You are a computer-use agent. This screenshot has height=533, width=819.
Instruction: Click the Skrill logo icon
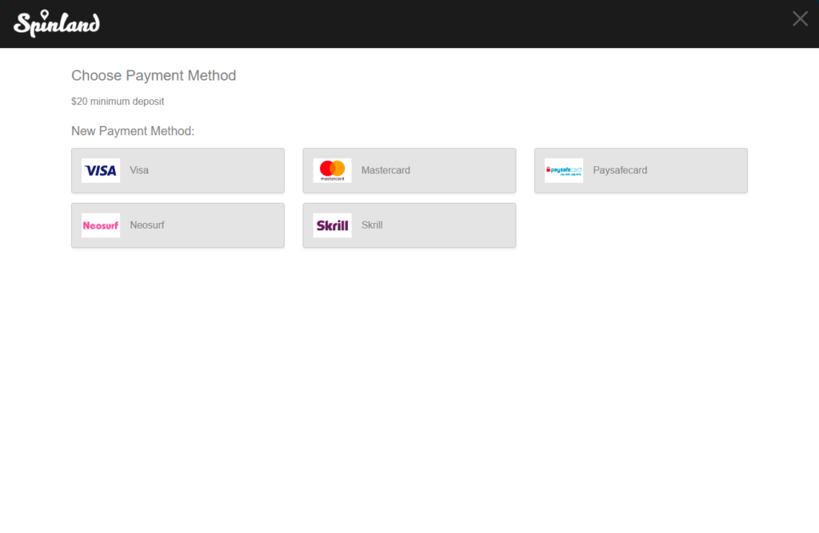coord(332,225)
